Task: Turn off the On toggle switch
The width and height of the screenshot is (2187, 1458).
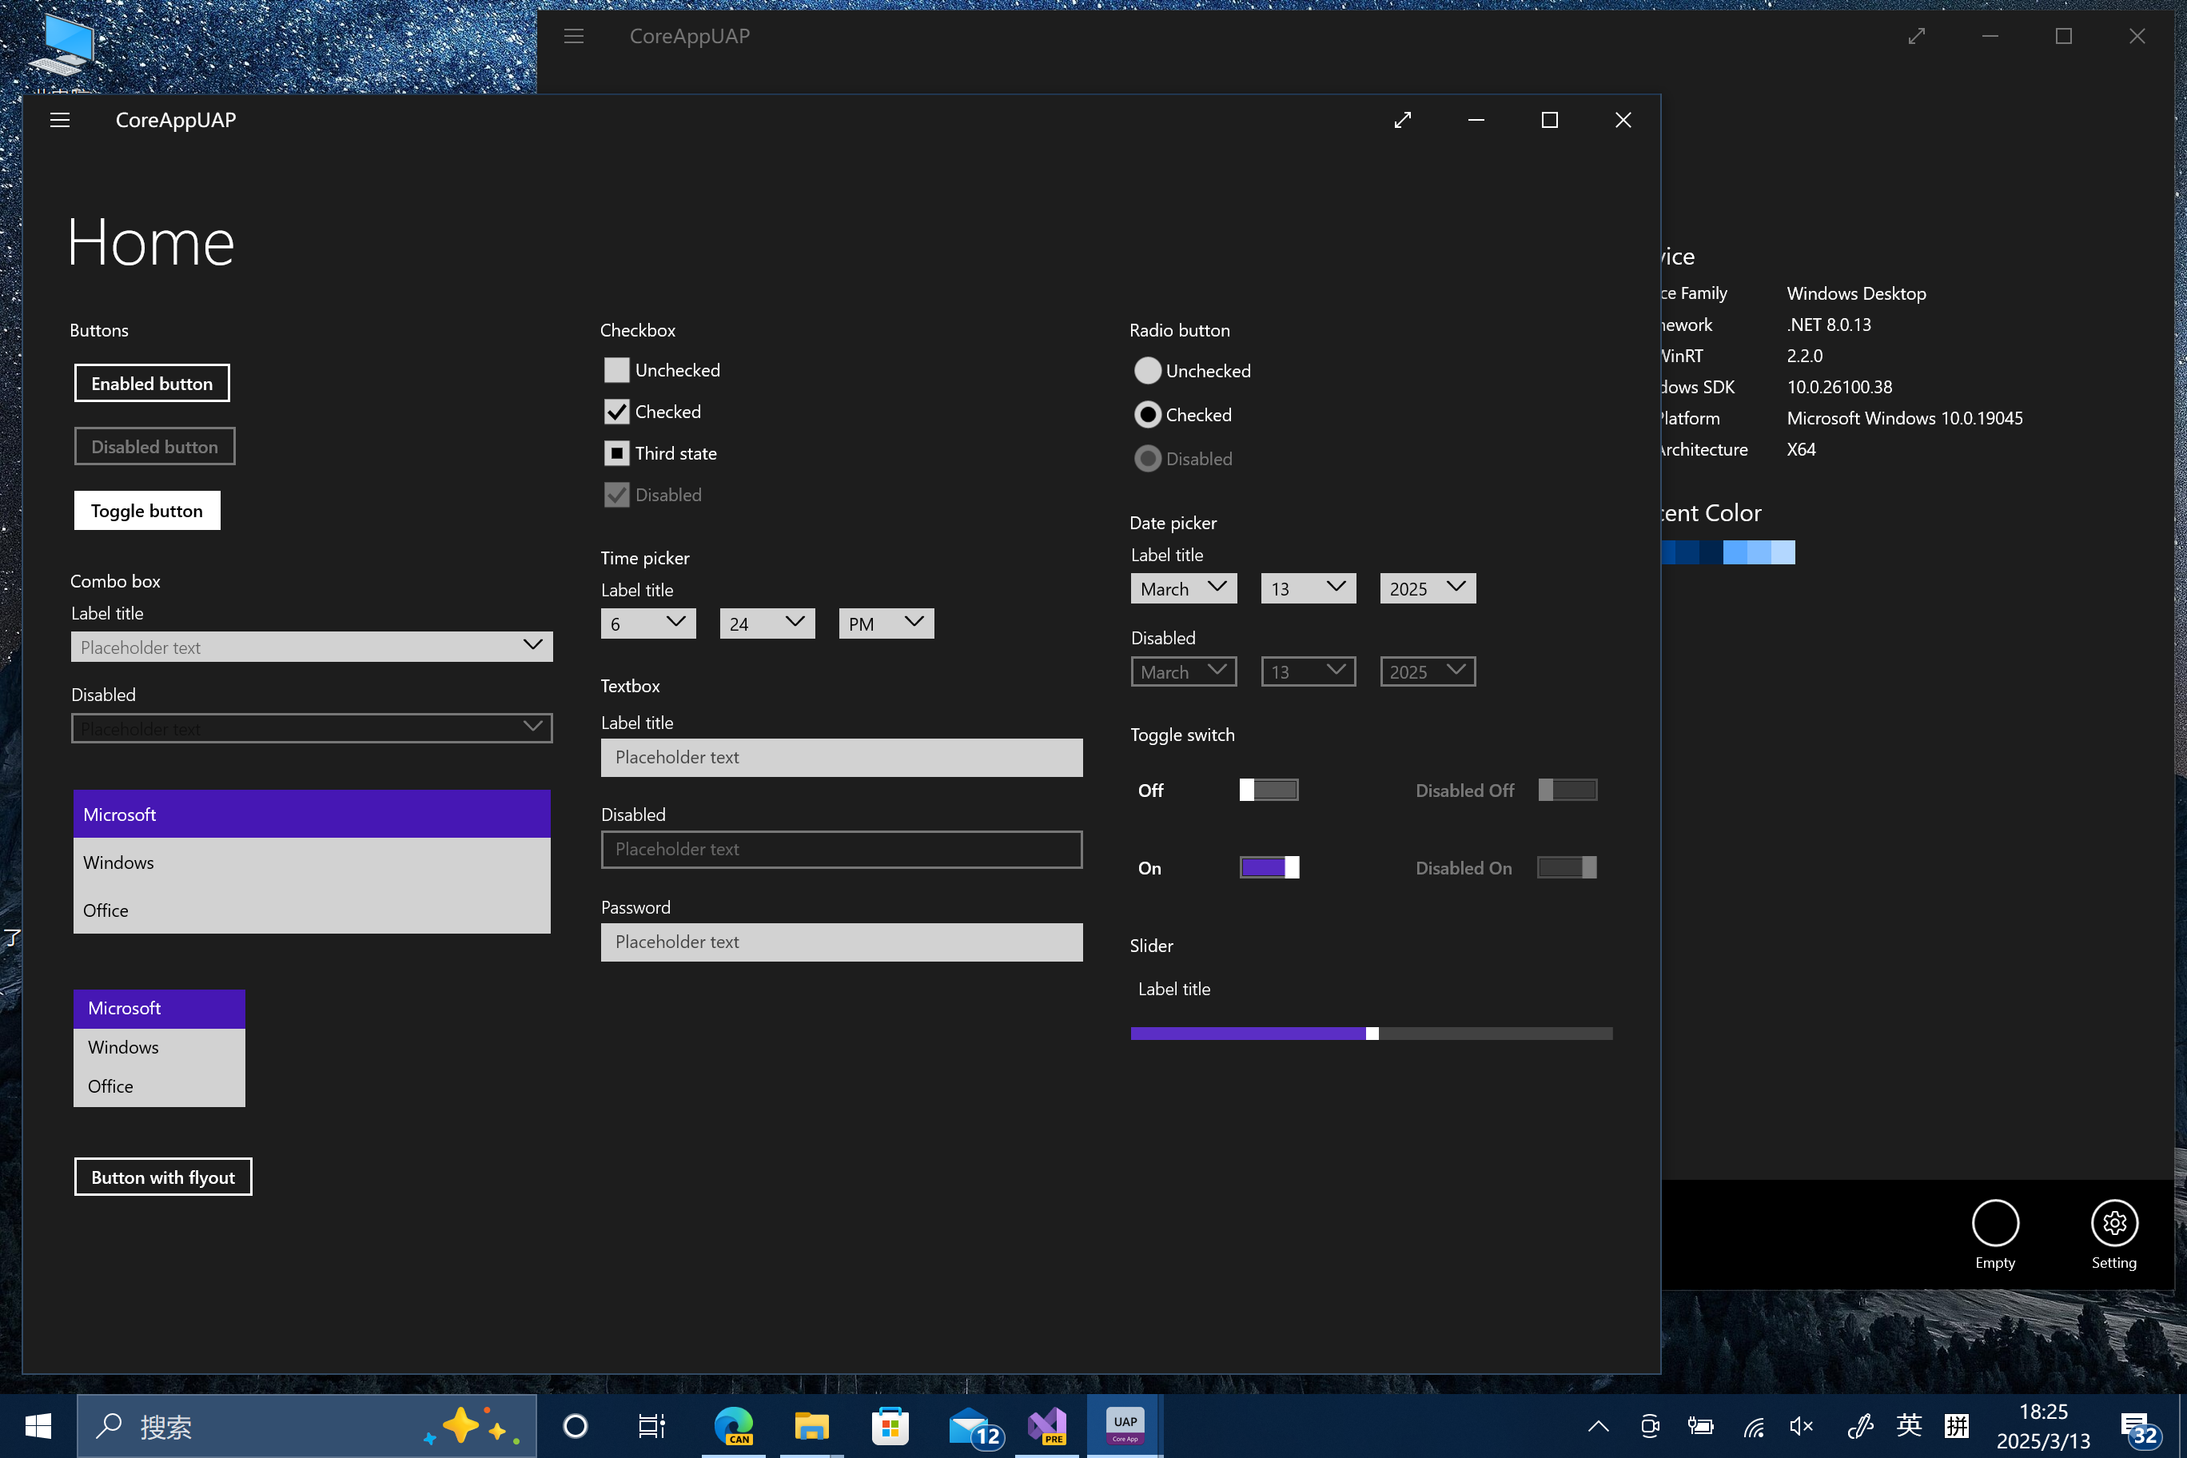Action: pyautogui.click(x=1269, y=867)
